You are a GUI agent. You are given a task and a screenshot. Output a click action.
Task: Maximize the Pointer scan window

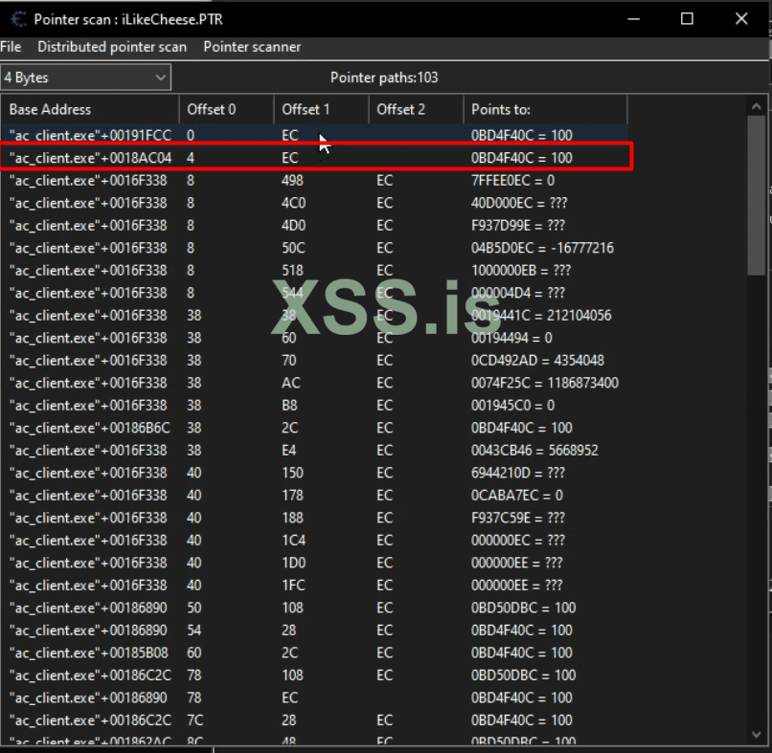click(x=688, y=19)
